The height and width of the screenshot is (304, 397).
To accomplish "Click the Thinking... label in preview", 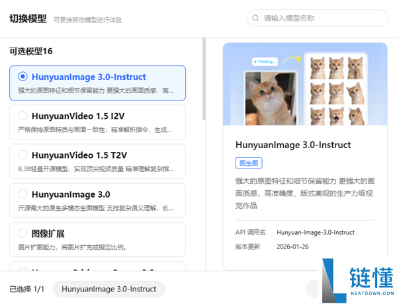I will (265, 61).
